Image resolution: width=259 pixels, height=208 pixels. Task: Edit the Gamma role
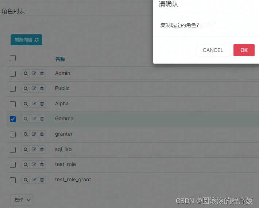34,119
